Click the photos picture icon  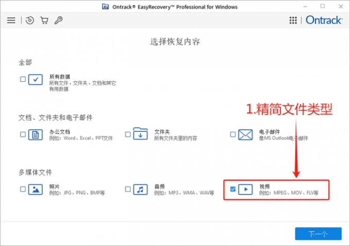(36, 189)
